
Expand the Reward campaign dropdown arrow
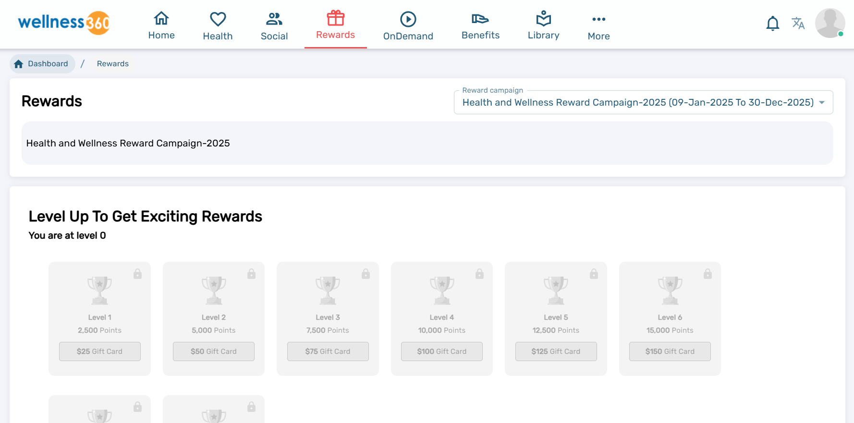point(822,102)
